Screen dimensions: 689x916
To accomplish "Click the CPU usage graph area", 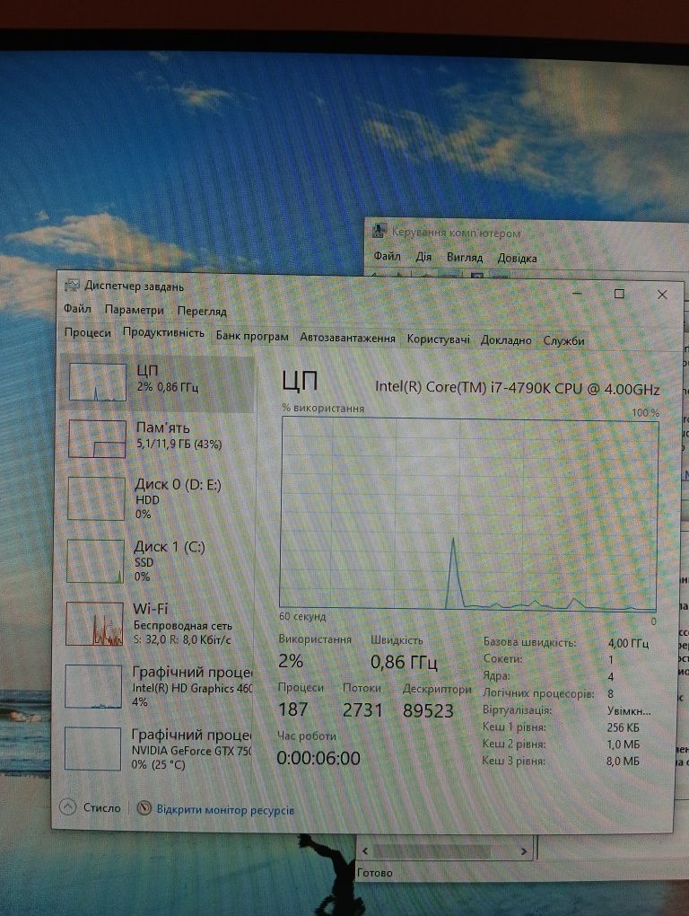I will pos(468,514).
